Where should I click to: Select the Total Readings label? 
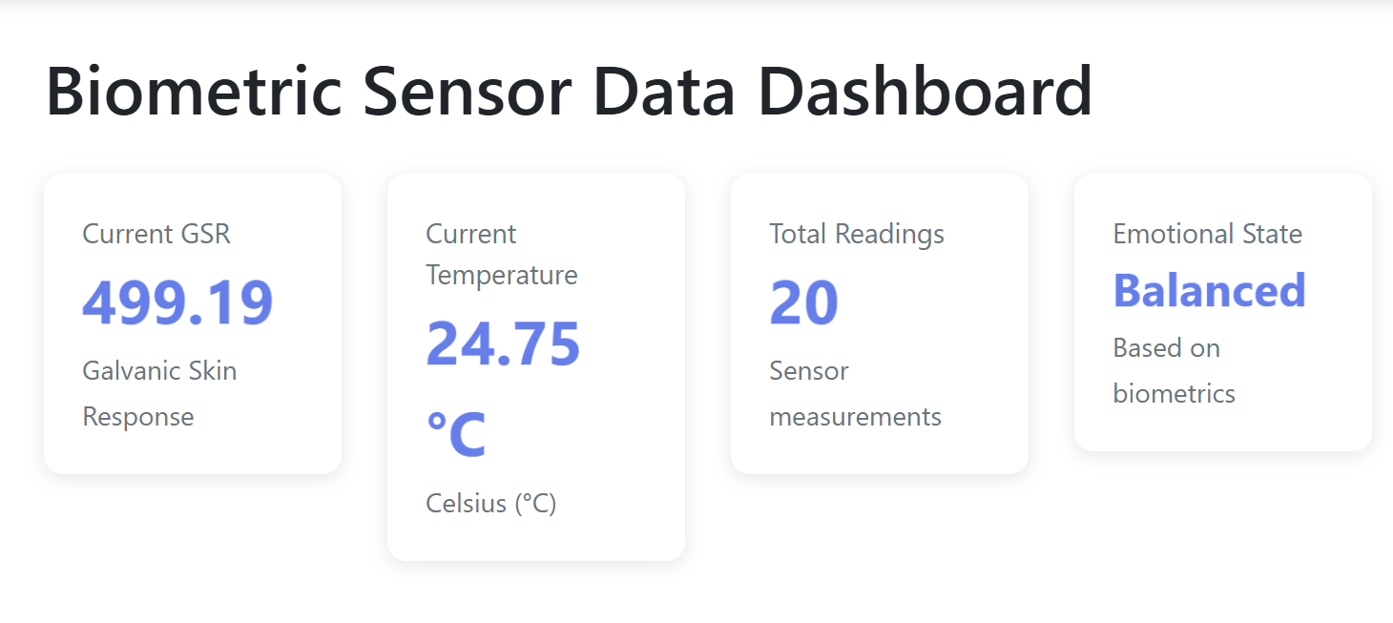[x=856, y=234]
